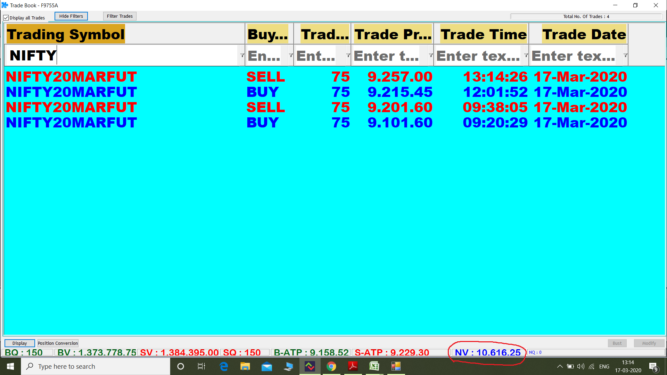The width and height of the screenshot is (667, 375).
Task: Click the taskbar search box
Action: (x=96, y=366)
